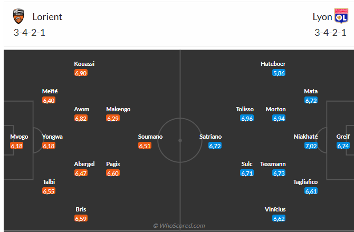Image resolution: width=354 pixels, height=232 pixels.
Task: Open Abergel's player name
Action: pyautogui.click(x=84, y=164)
